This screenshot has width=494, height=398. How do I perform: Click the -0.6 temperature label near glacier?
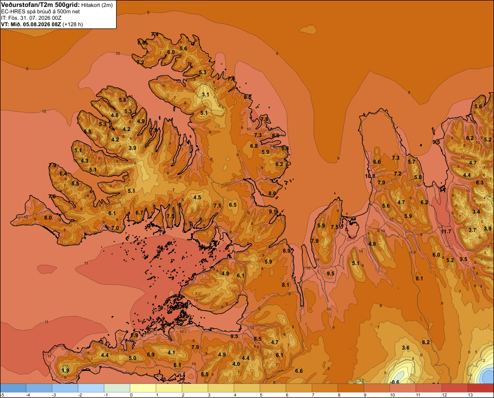(x=394, y=382)
